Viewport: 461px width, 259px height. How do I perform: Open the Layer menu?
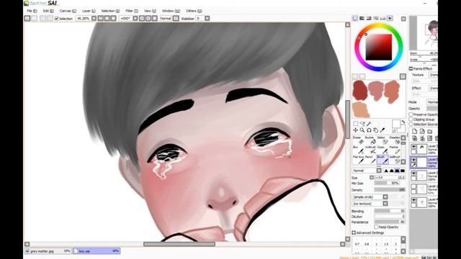[x=89, y=11]
